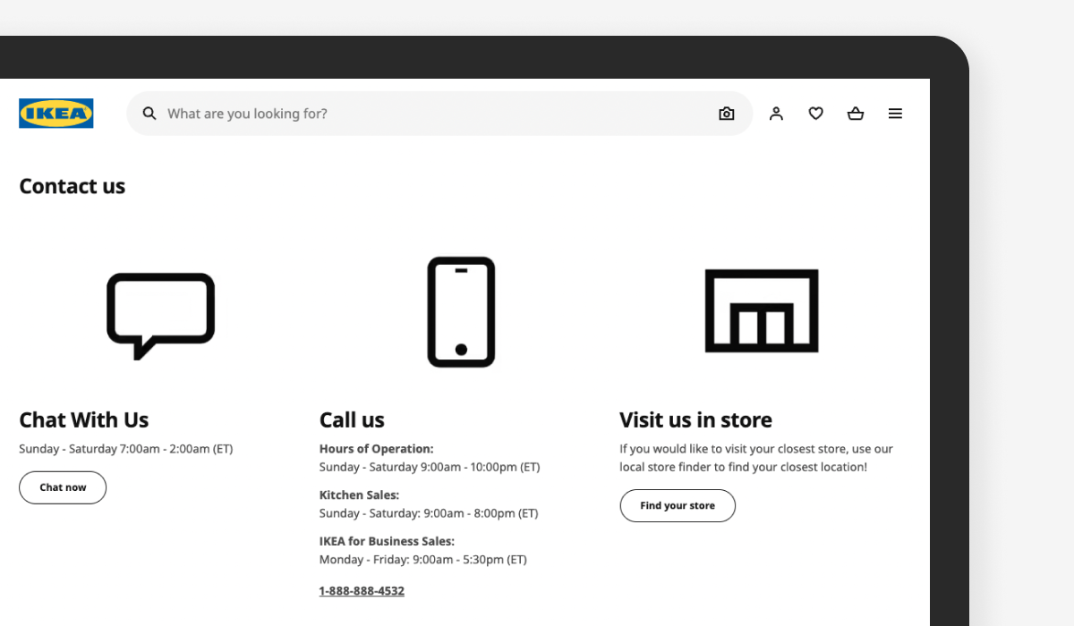Image resolution: width=1074 pixels, height=626 pixels.
Task: Click the 'Kitchen Sales:' label
Action: (359, 495)
